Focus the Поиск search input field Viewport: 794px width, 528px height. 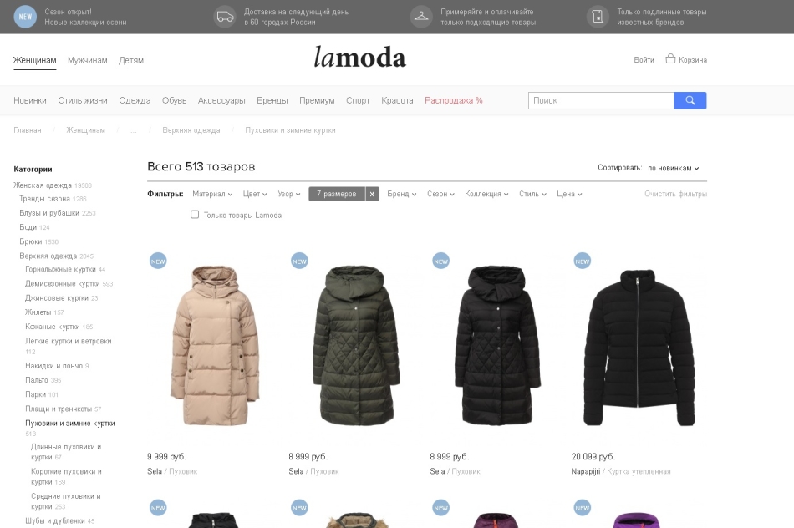[x=601, y=100]
